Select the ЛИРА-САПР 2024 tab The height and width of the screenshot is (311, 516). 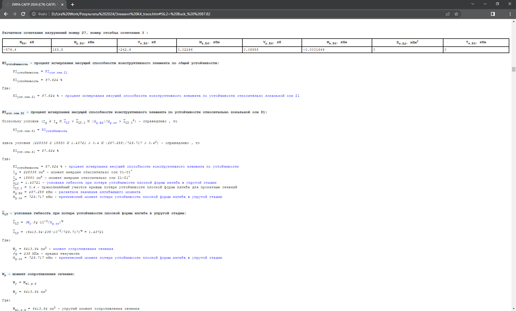[34, 5]
